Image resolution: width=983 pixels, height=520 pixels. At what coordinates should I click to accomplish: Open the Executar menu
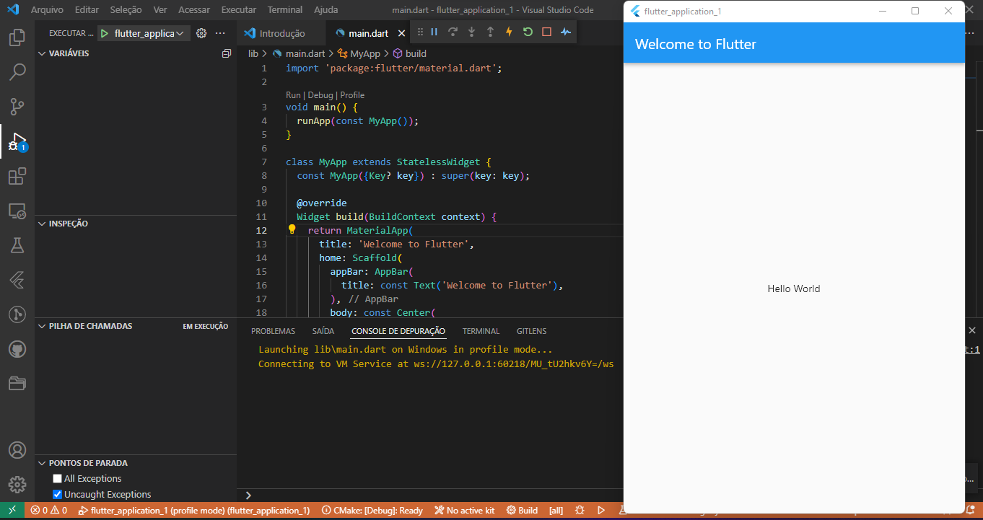[x=239, y=10]
